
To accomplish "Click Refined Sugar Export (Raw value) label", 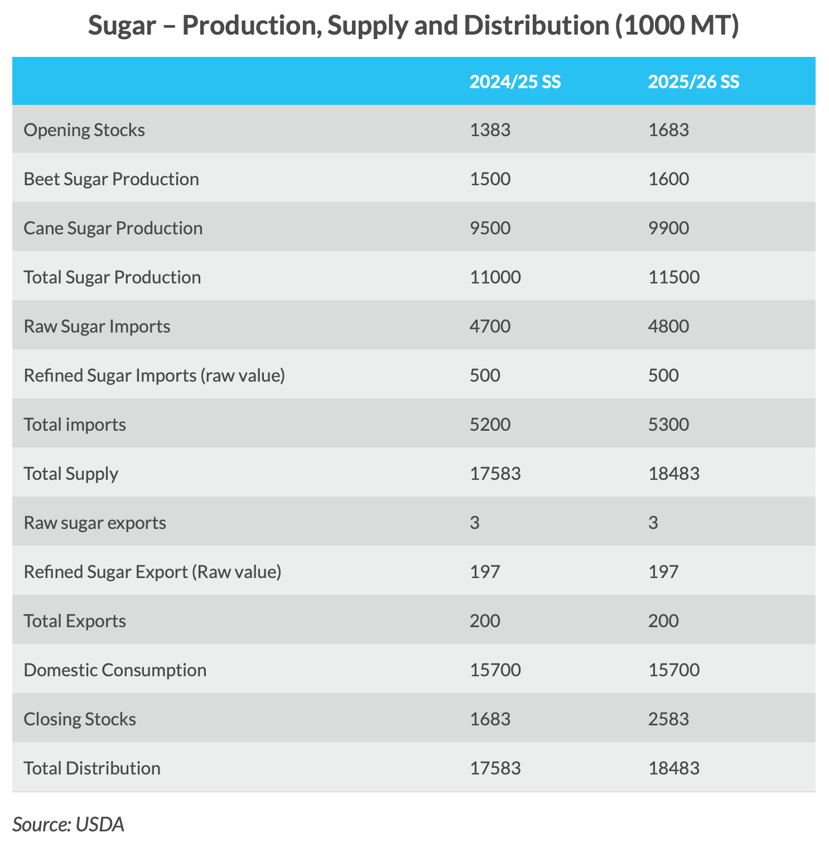I will [x=152, y=572].
